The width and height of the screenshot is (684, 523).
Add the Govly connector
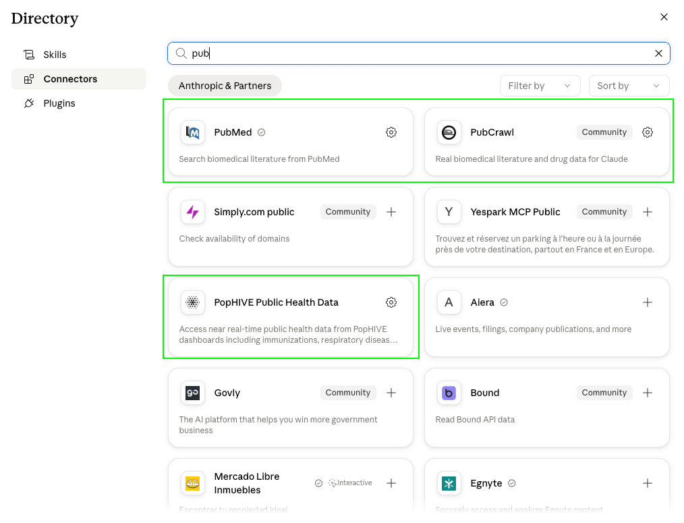coord(391,393)
